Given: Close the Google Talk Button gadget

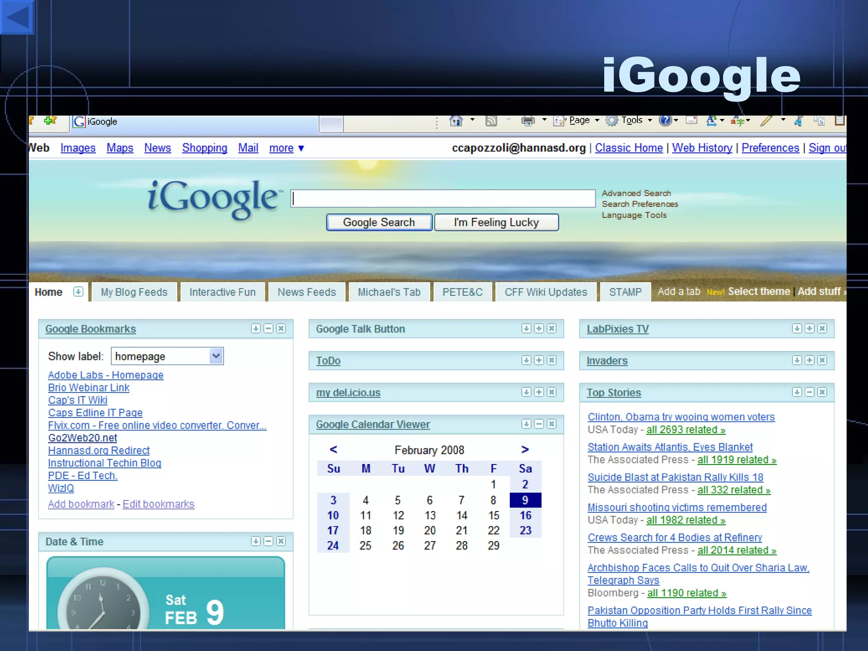Looking at the screenshot, I should click(x=551, y=328).
